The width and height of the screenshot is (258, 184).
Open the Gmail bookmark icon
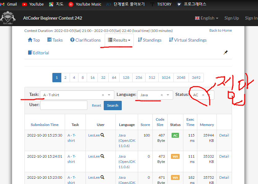[2, 4]
